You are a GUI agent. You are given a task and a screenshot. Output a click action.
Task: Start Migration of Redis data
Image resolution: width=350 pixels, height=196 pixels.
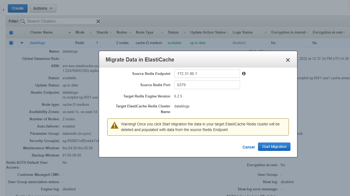click(x=274, y=147)
